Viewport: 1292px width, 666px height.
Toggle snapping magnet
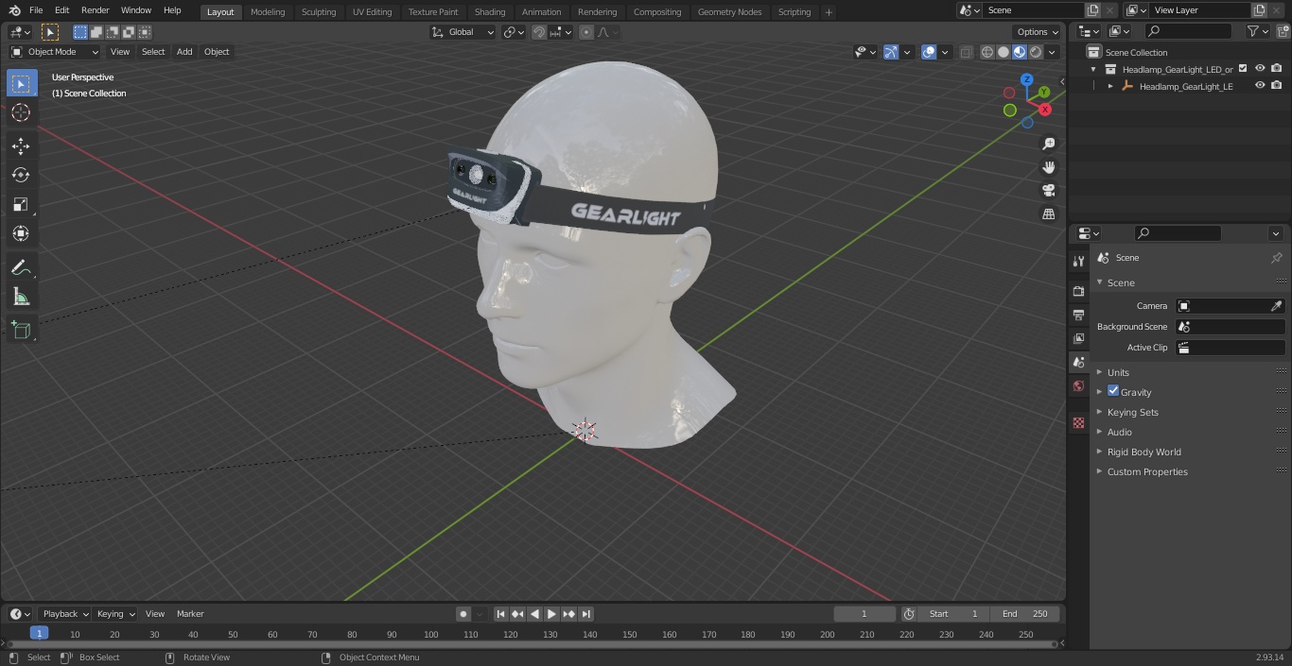click(539, 32)
